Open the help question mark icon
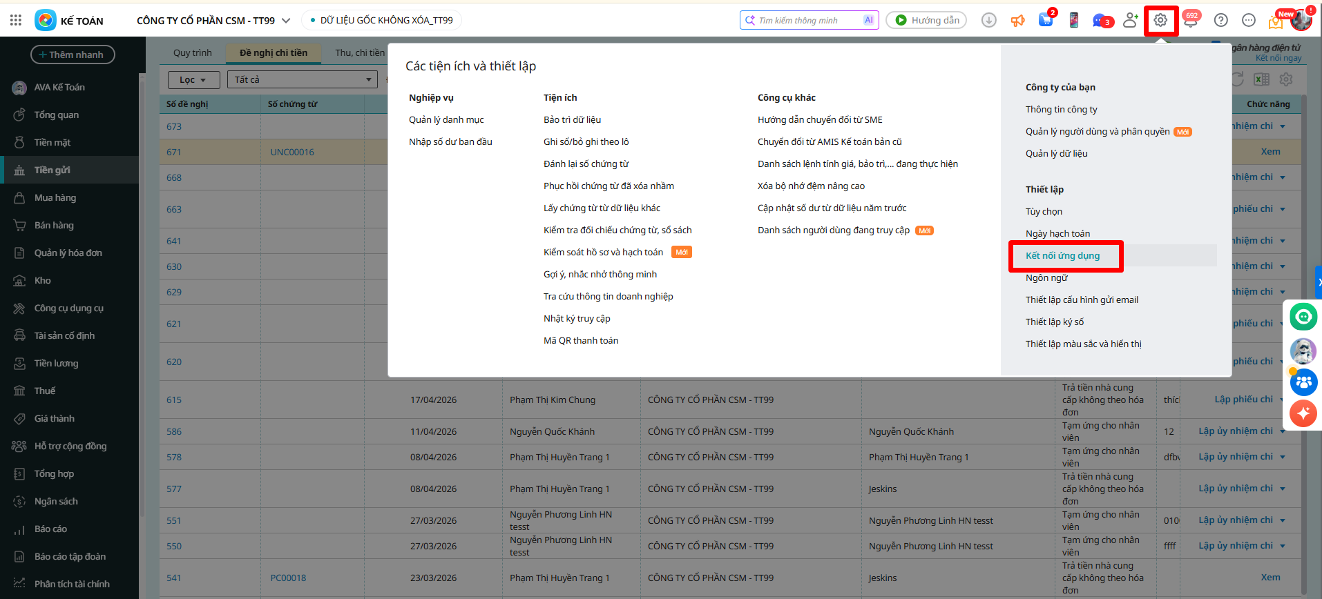1322x599 pixels. pyautogui.click(x=1220, y=21)
